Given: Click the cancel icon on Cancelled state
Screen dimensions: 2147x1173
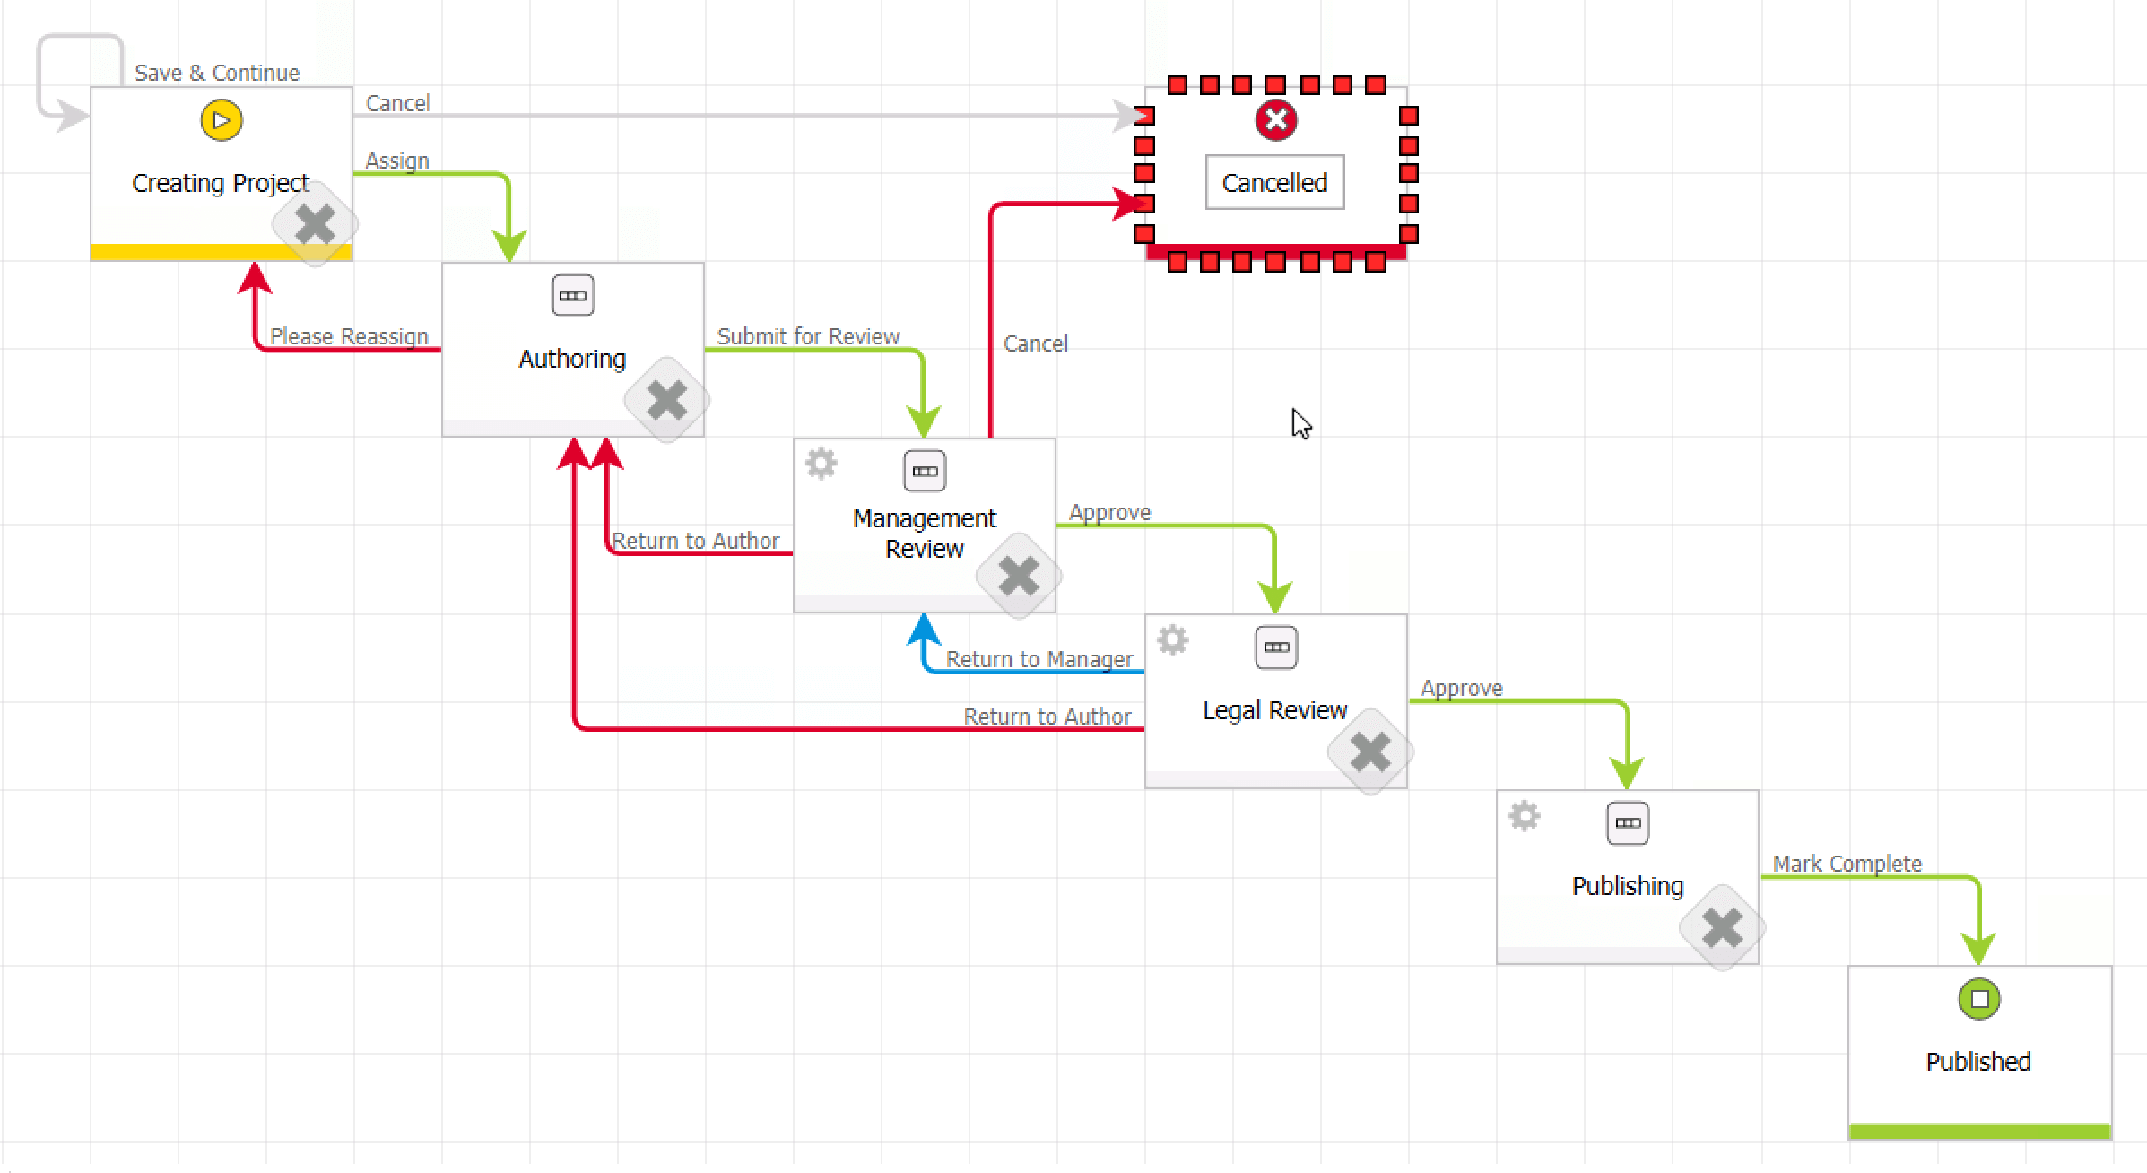Looking at the screenshot, I should coord(1276,120).
